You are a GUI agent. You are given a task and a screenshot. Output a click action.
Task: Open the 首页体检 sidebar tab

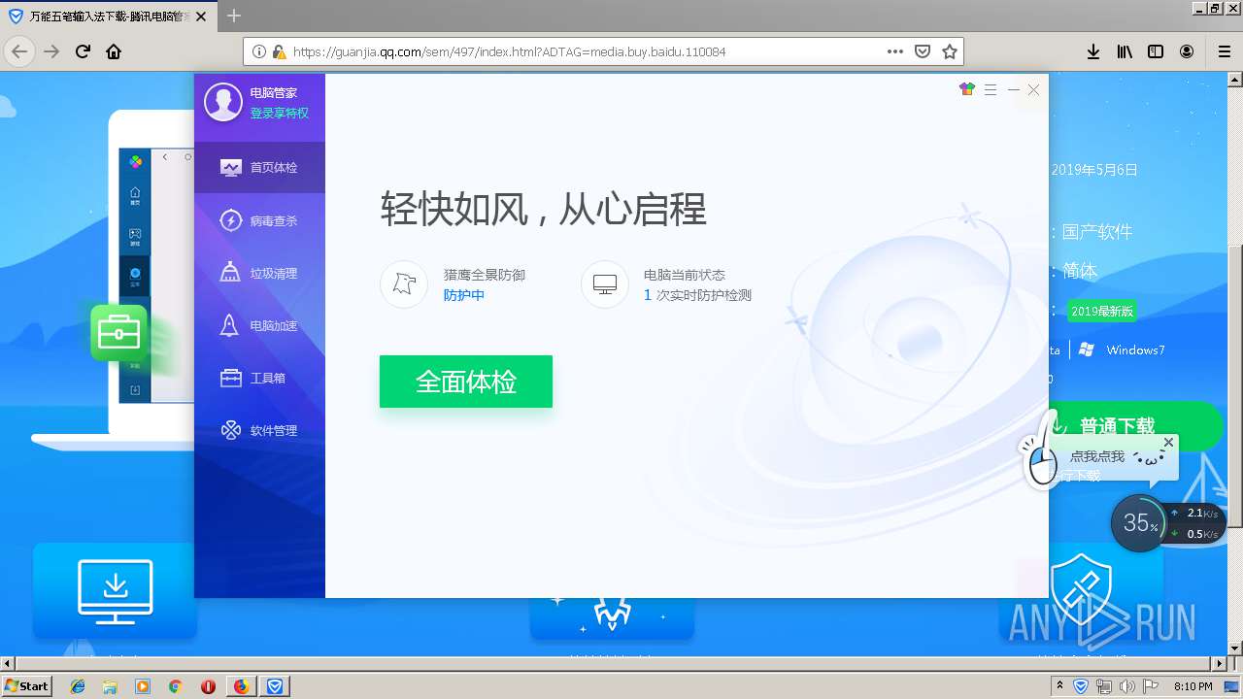pos(259,167)
